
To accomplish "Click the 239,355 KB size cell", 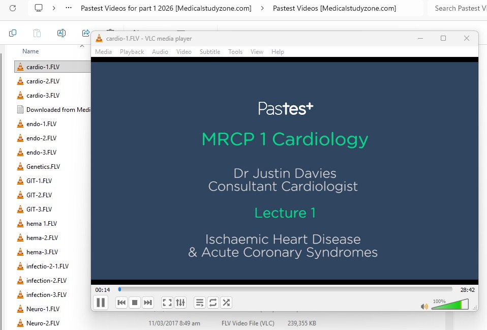I will click(x=301, y=323).
